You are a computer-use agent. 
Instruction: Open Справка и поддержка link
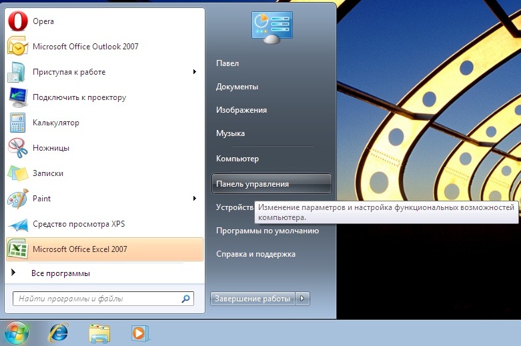tap(255, 254)
